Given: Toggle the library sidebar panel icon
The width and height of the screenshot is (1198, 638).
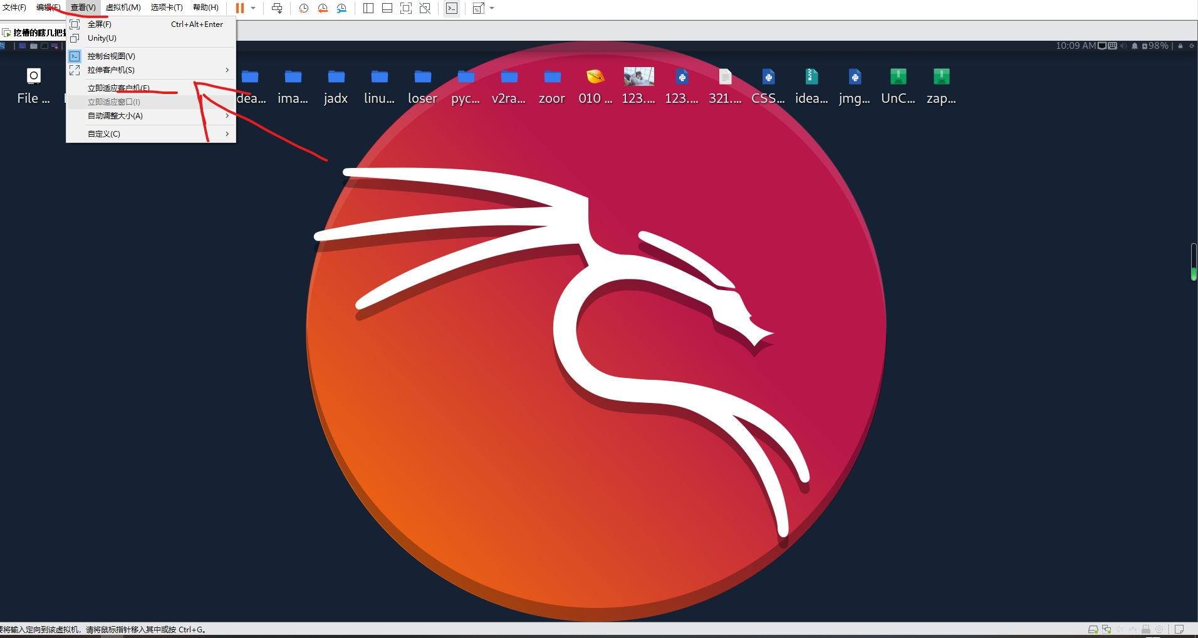Looking at the screenshot, I should 368,8.
